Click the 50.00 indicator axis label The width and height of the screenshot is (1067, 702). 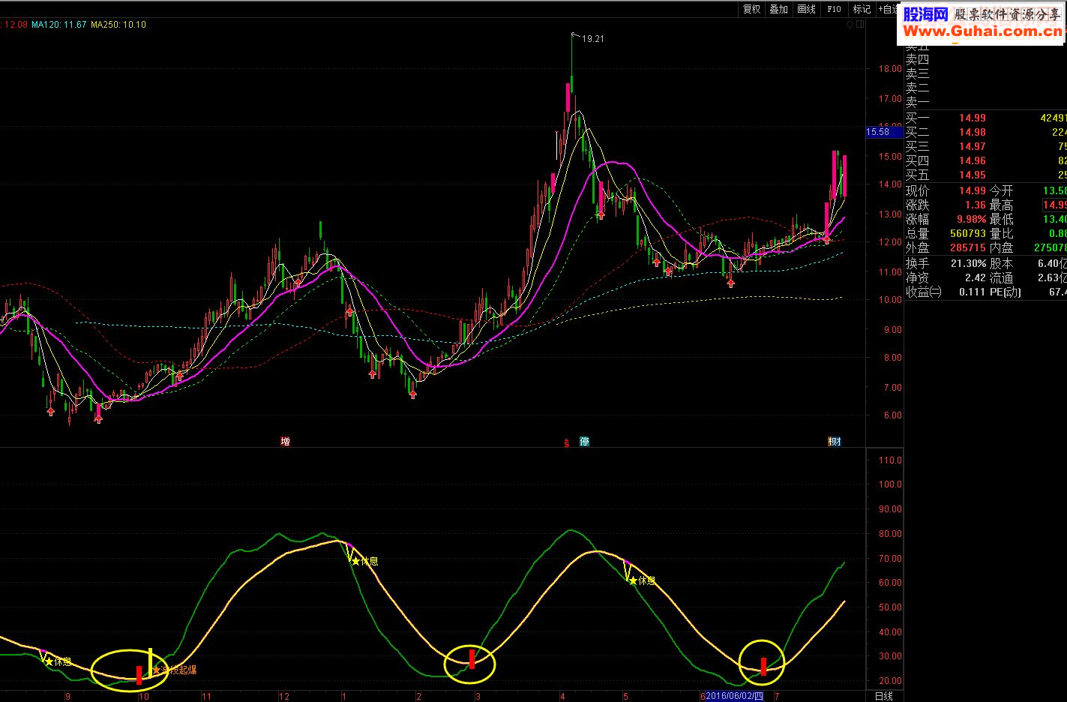pyautogui.click(x=890, y=607)
